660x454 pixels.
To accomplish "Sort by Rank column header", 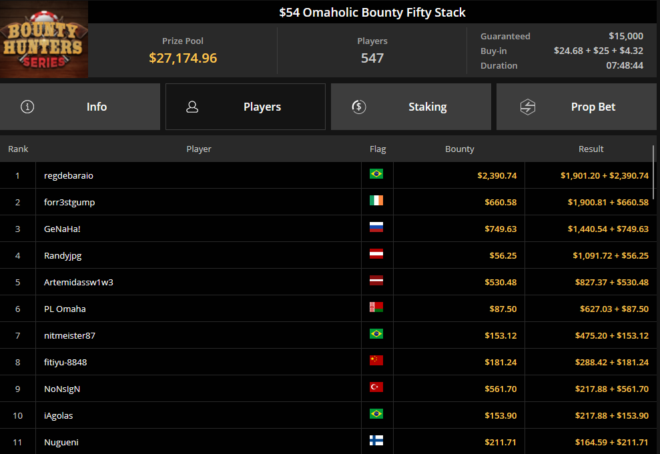I will tap(18, 149).
